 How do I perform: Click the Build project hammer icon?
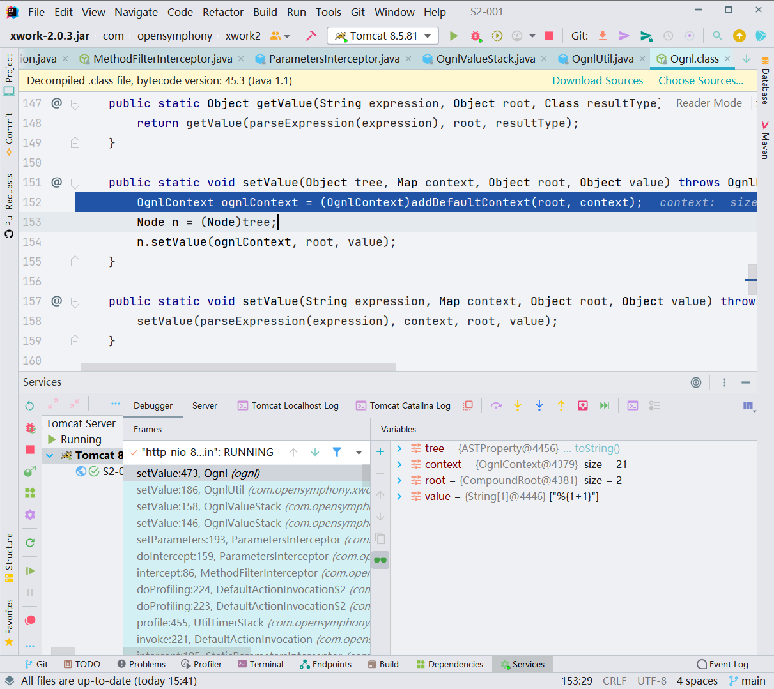(x=311, y=36)
